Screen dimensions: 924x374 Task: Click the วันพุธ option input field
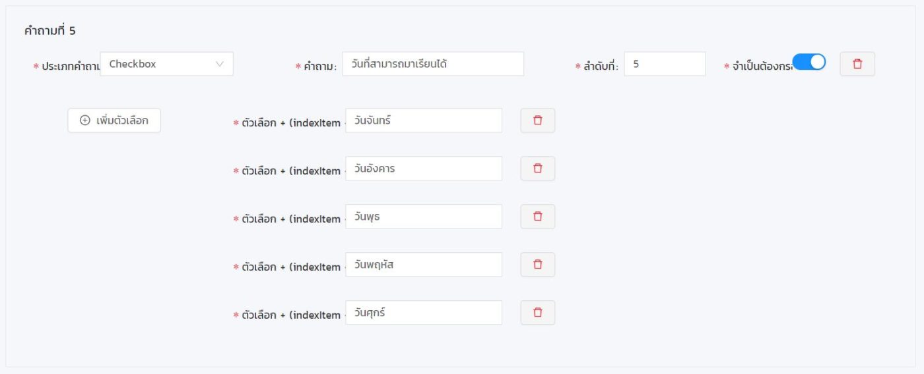click(x=424, y=217)
